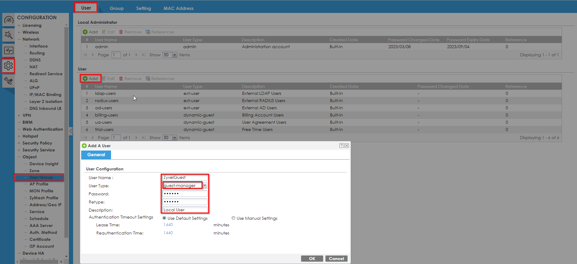Screen dimensions: 577x264
Task: Click the green Add icon in User section
Action: (85, 79)
